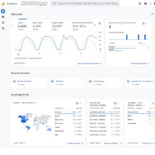155x155 pixels.
Task: Click the Insights sparkline icon near Startseite
Action: pyautogui.click(x=153, y=14)
